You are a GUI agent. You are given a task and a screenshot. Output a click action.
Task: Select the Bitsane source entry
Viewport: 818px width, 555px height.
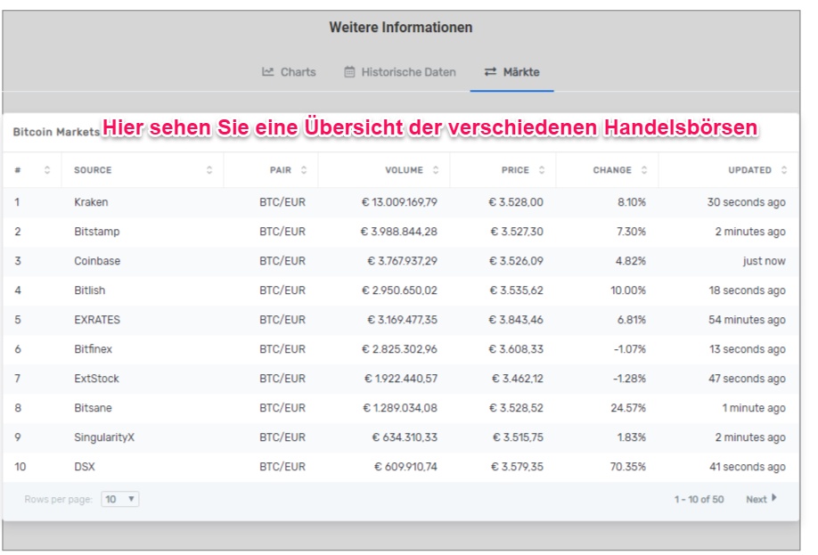(x=93, y=408)
